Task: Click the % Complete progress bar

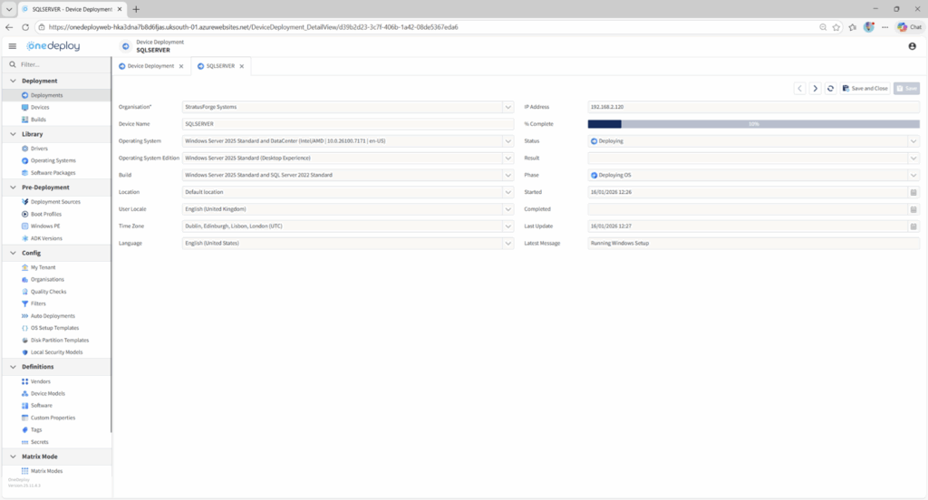Action: [753, 124]
